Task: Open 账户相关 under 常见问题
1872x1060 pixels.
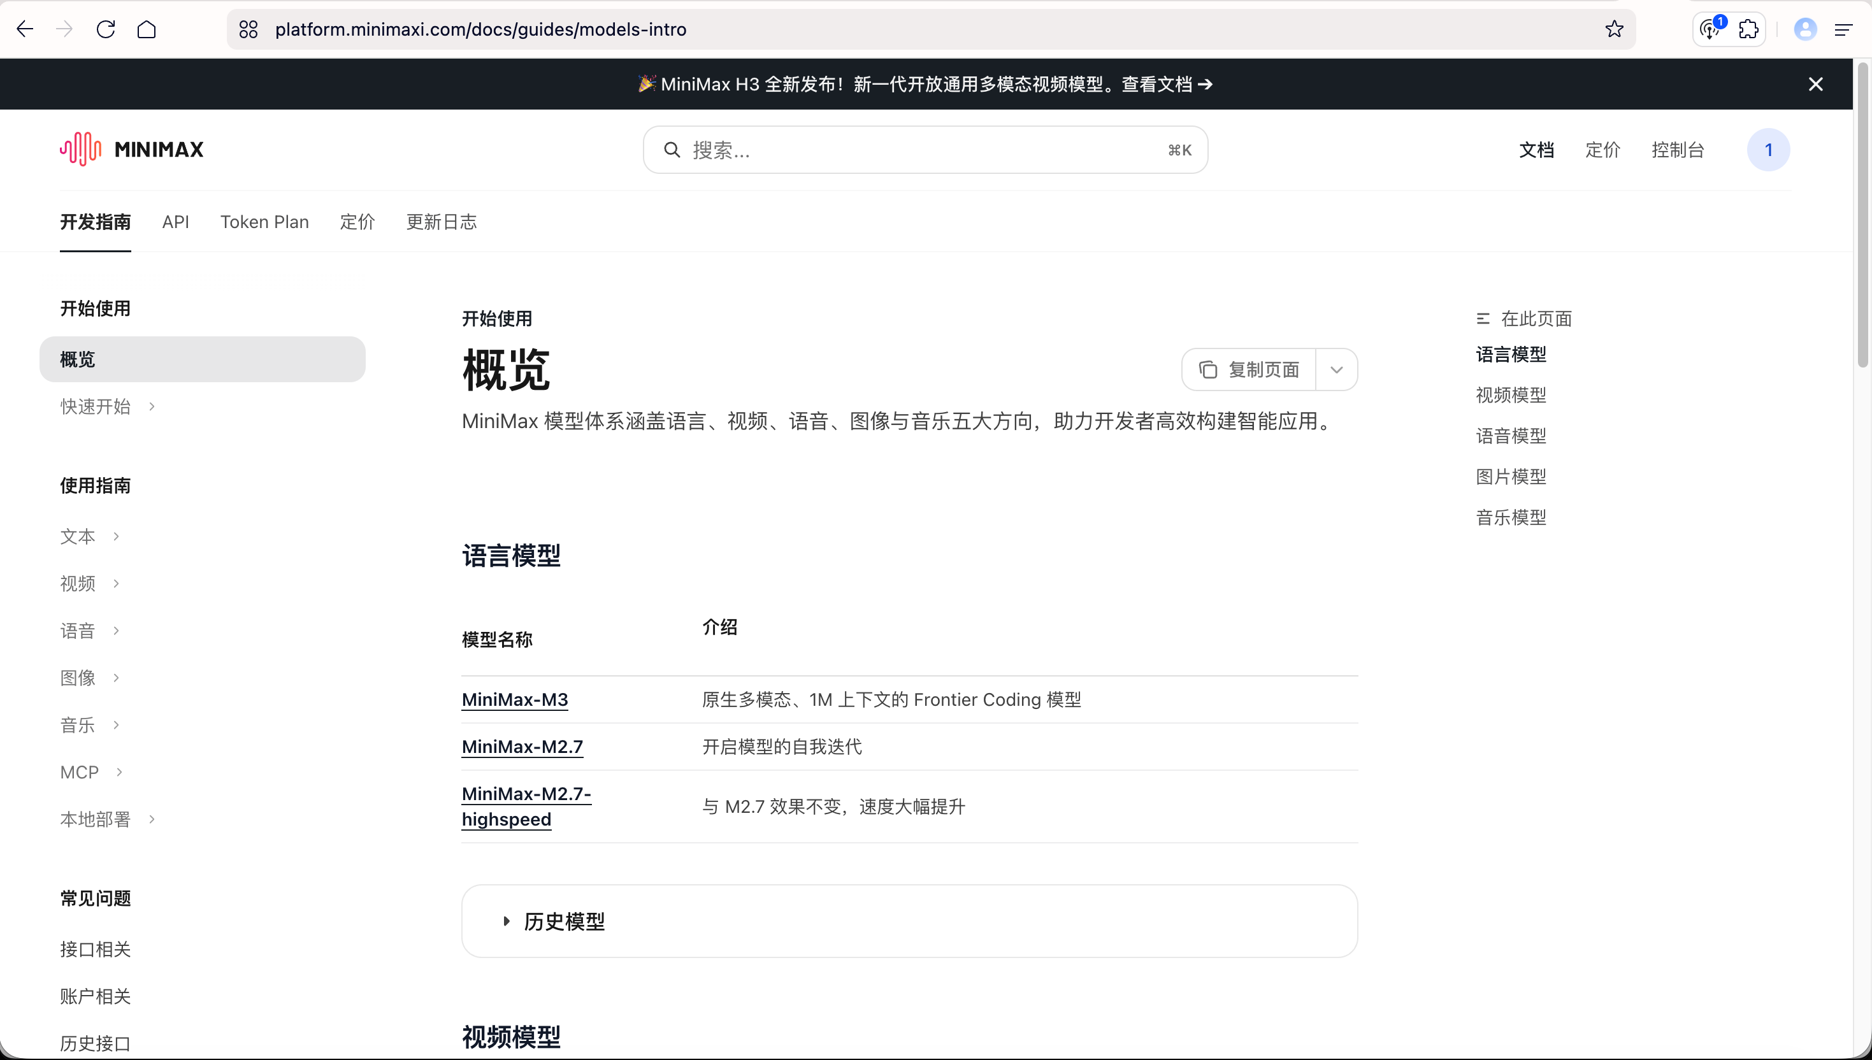Action: coord(96,997)
